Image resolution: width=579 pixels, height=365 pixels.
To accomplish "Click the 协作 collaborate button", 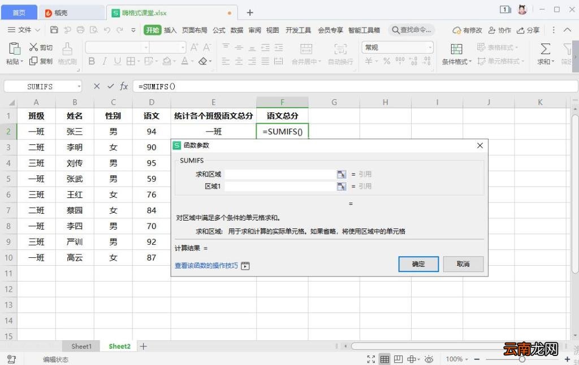I will coord(500,30).
